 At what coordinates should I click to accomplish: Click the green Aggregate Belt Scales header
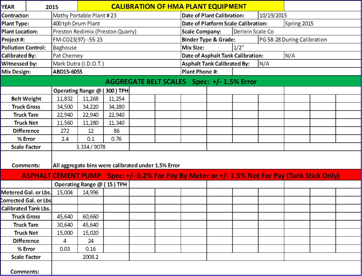tap(181, 82)
